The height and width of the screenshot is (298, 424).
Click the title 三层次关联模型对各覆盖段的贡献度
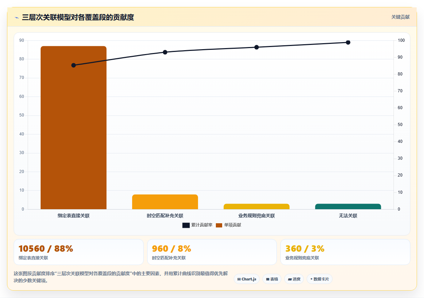click(78, 17)
